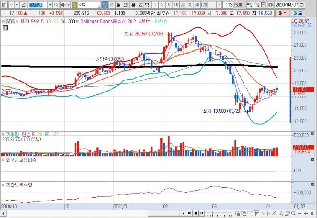
Task: Click the rewind button in bottom toolbar
Action: (x=189, y=213)
